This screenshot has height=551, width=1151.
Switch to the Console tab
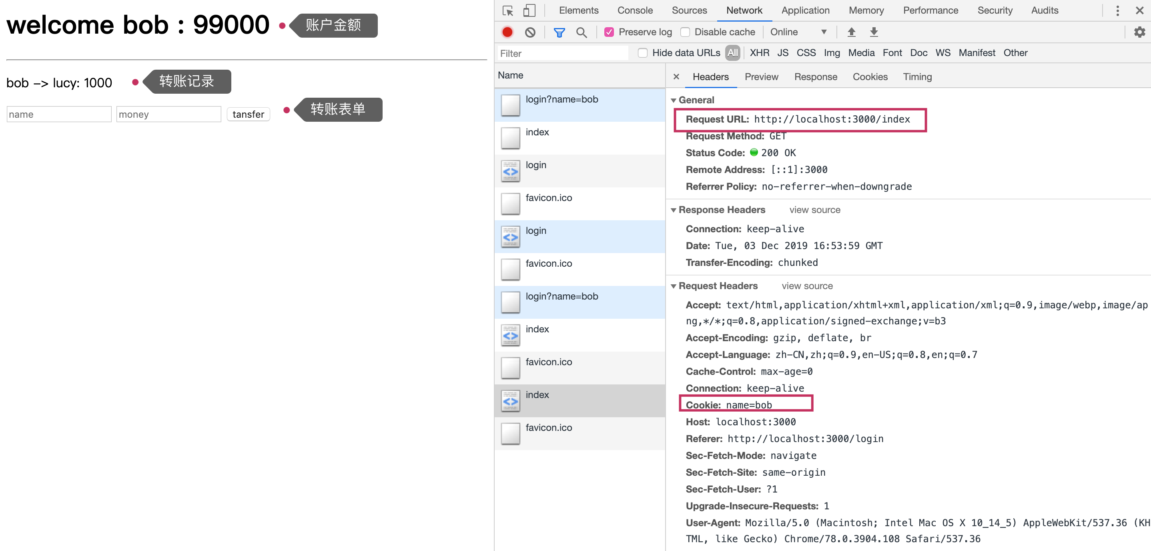(x=634, y=10)
